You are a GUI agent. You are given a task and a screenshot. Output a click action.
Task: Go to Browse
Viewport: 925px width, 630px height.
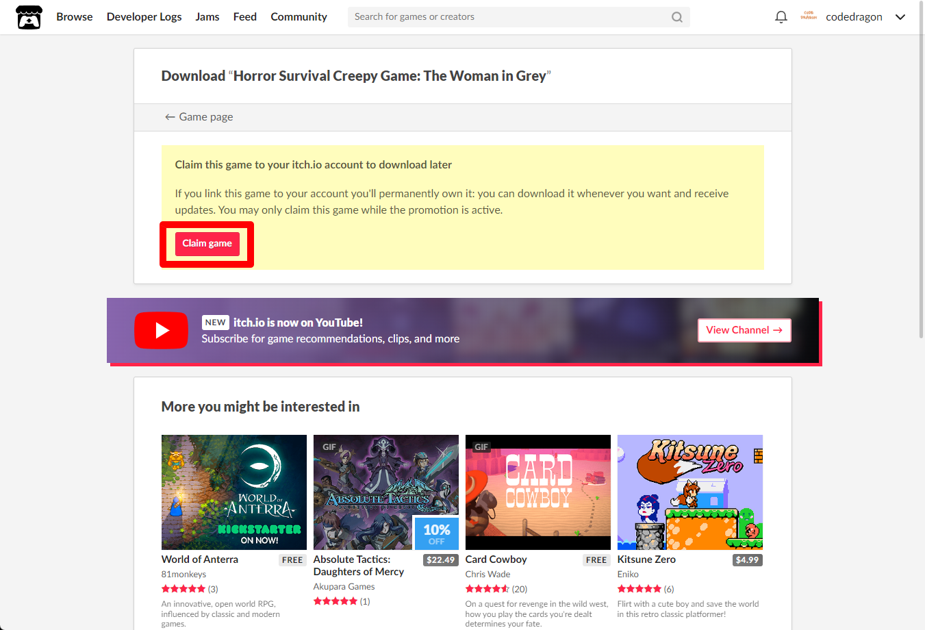pos(75,17)
